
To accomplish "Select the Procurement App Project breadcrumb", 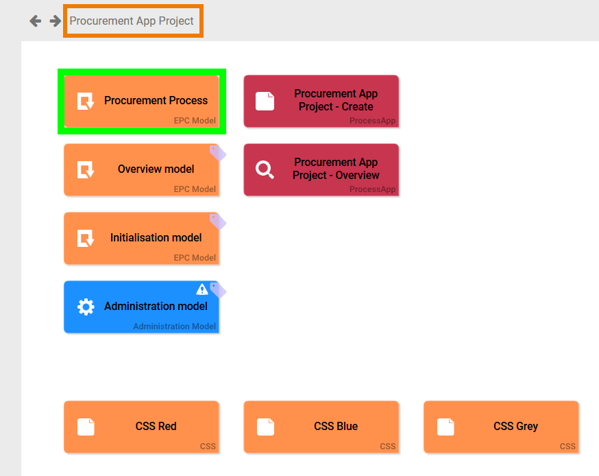I will (x=132, y=21).
